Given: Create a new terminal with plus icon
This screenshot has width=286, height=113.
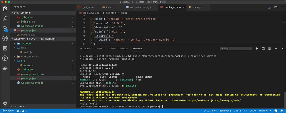Looking at the screenshot, I should (257, 49).
